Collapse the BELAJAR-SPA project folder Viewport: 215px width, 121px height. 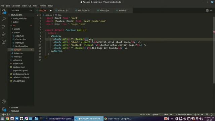coord(16,15)
